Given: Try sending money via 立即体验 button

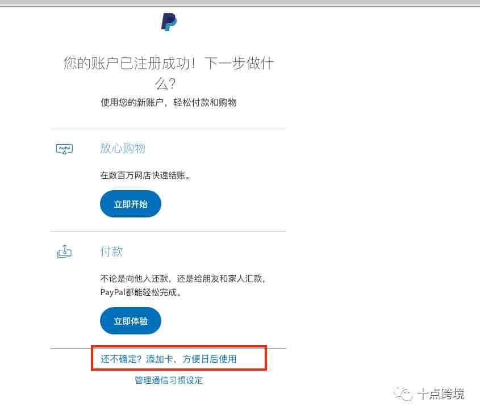Looking at the screenshot, I should point(131,321).
